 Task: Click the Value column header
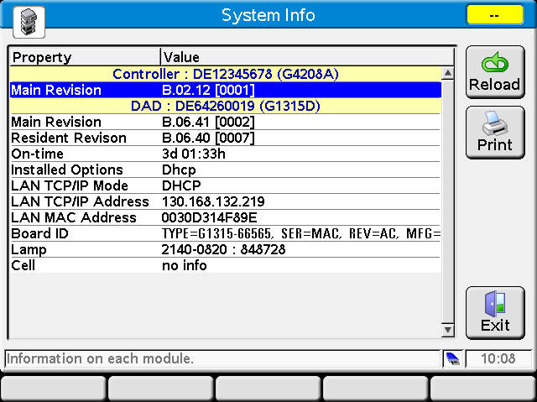[x=308, y=57]
